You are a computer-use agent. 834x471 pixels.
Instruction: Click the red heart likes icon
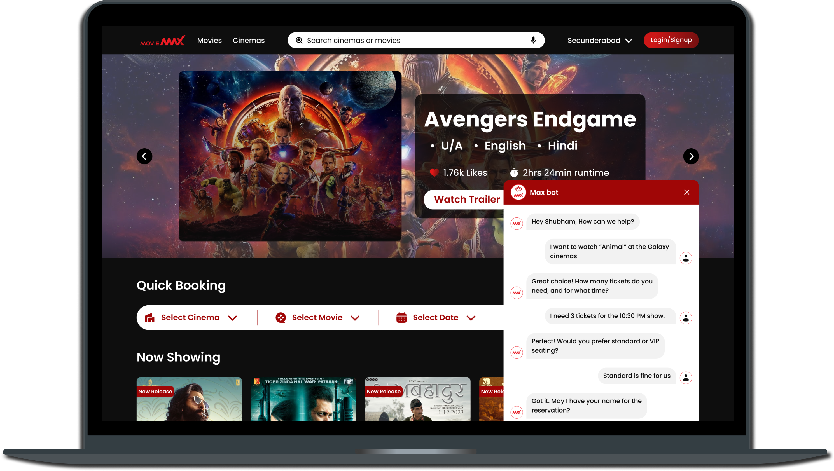[x=434, y=173]
